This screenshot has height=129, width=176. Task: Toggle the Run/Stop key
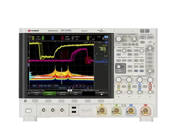(x=142, y=37)
